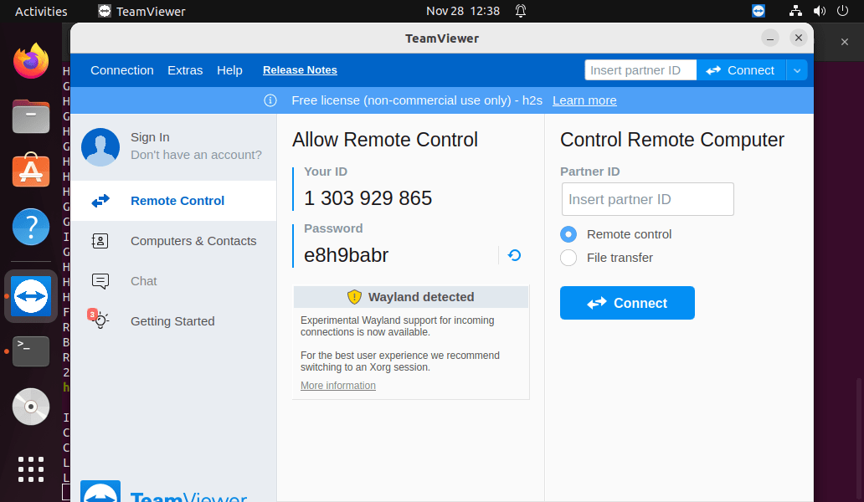Click the info icon beside the license notice
Image resolution: width=864 pixels, height=502 pixels.
(270, 100)
